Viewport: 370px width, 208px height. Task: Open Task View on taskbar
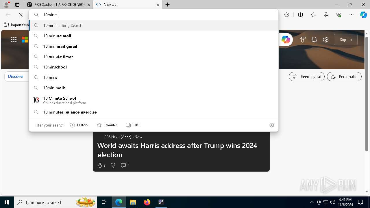(104, 202)
